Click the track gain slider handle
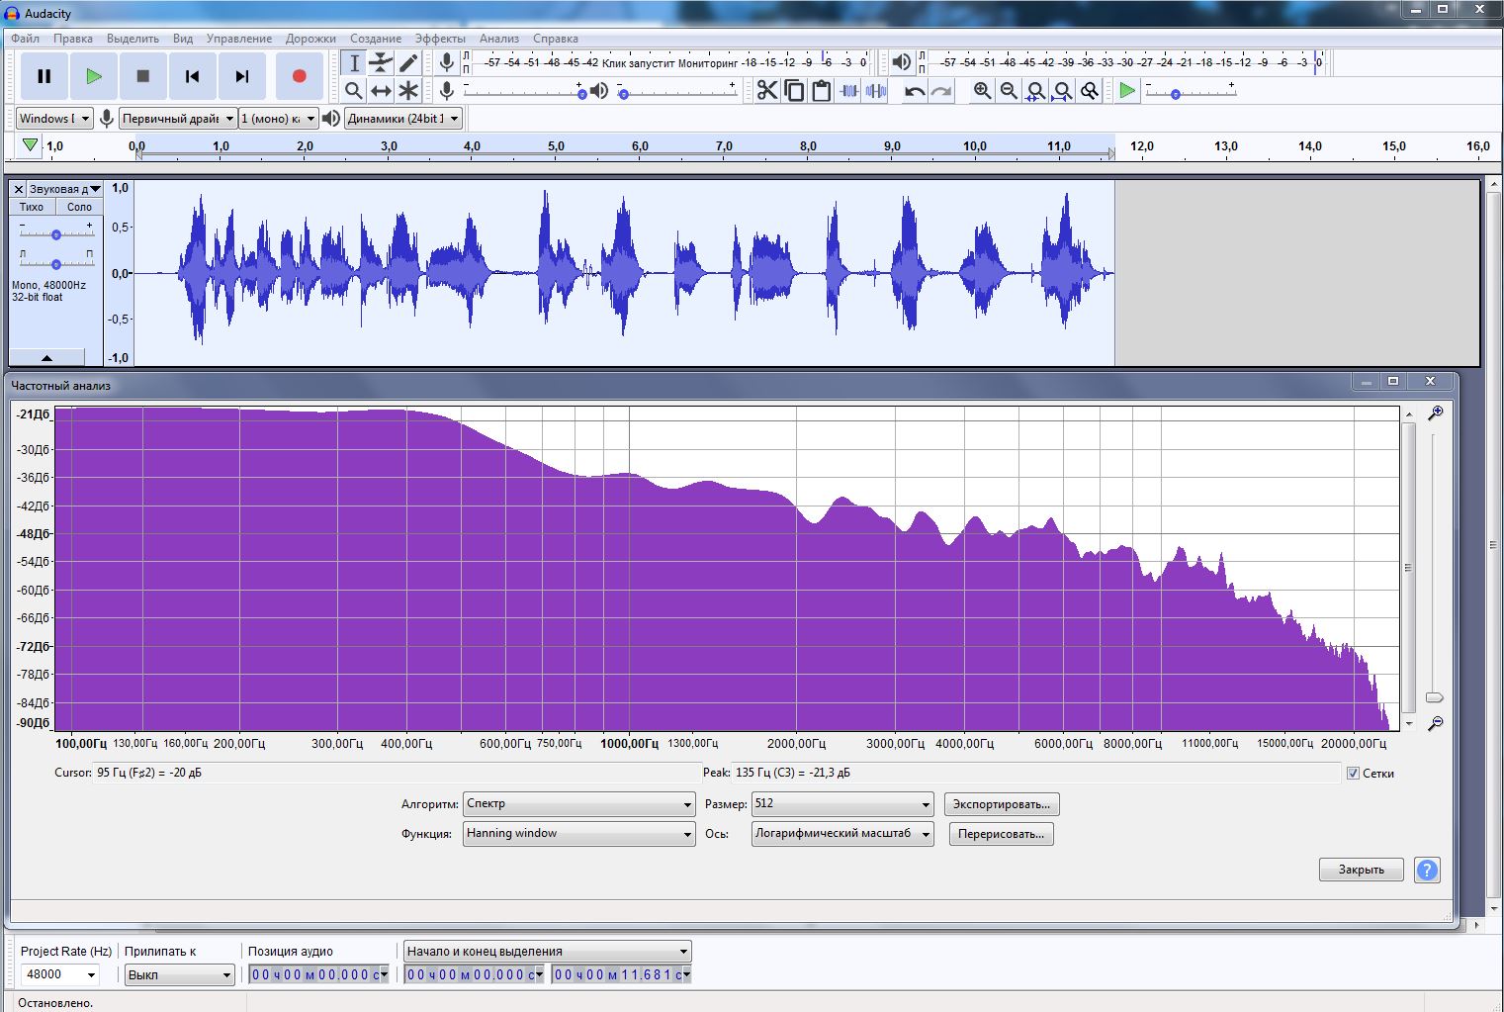Viewport: 1504px width, 1012px height. tap(56, 234)
